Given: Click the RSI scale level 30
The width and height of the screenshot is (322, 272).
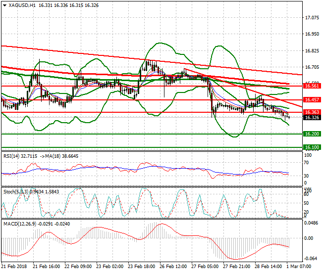Looking at the screenshot, I should click(x=306, y=176).
